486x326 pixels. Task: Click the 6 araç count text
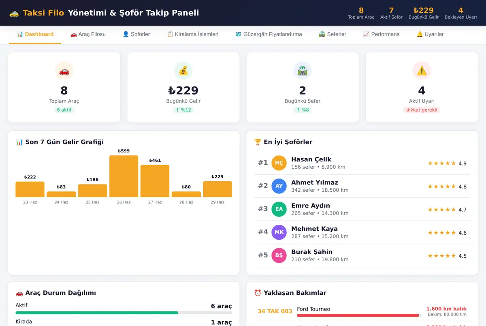coord(222,306)
